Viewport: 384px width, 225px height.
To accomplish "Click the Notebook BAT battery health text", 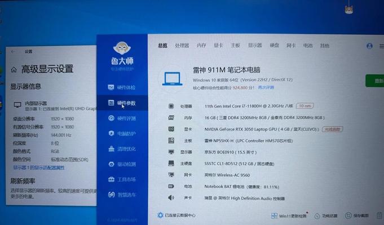I will [x=242, y=187].
